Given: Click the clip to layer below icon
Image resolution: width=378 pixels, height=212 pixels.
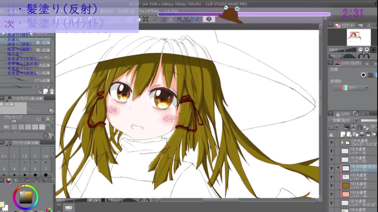Looking at the screenshot, I should [x=347, y=127].
